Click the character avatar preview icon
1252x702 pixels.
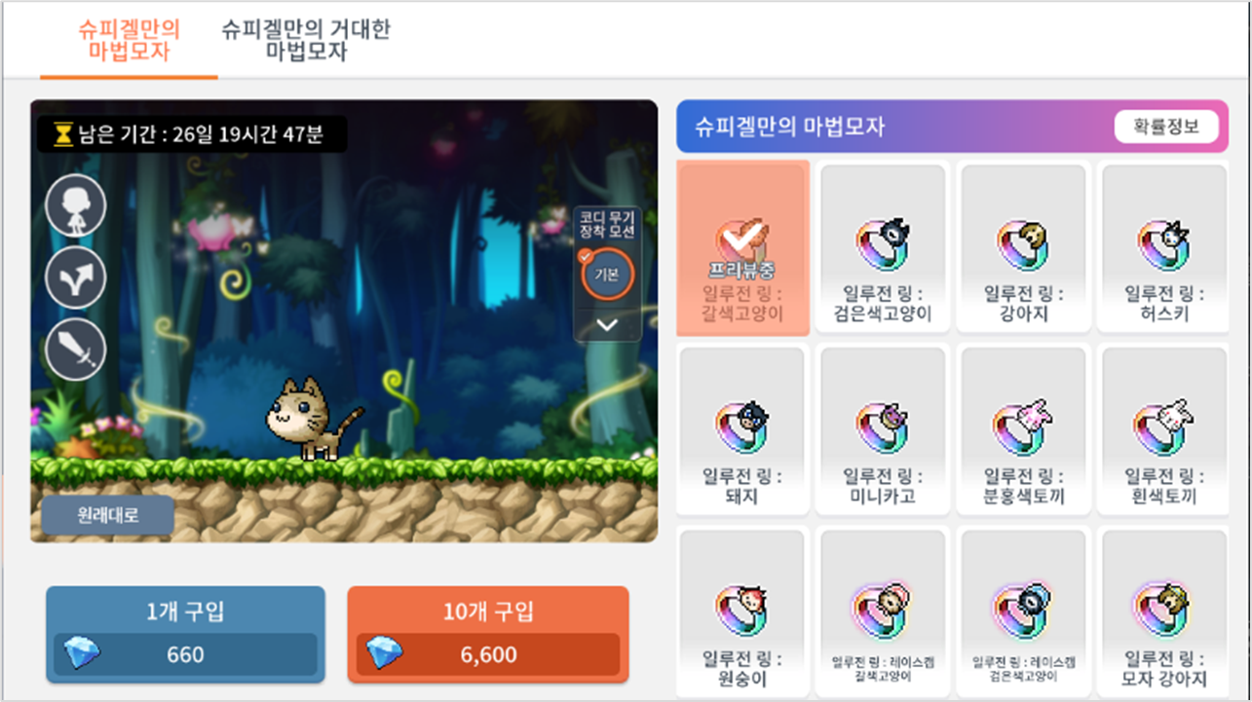(x=76, y=205)
